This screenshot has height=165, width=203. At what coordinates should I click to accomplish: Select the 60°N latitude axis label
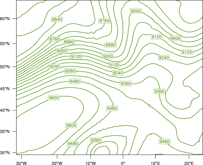tap(5, 19)
